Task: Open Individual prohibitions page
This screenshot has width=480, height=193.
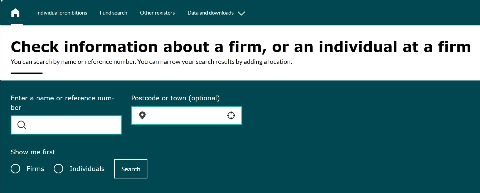Action: pyautogui.click(x=62, y=13)
